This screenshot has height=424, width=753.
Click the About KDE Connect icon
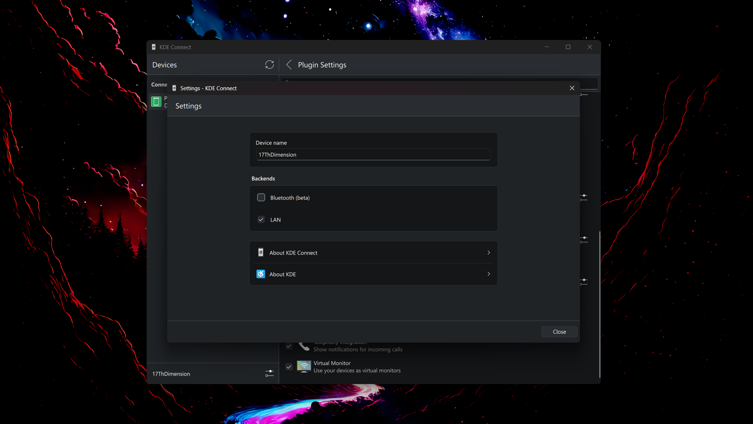(x=261, y=252)
